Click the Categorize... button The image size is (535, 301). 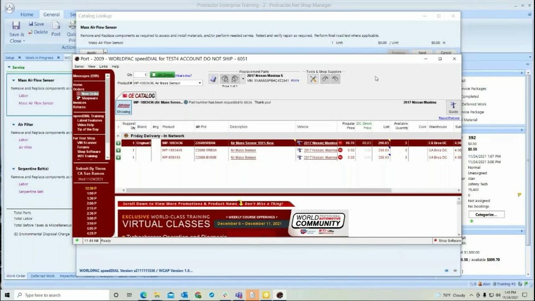coord(486,214)
